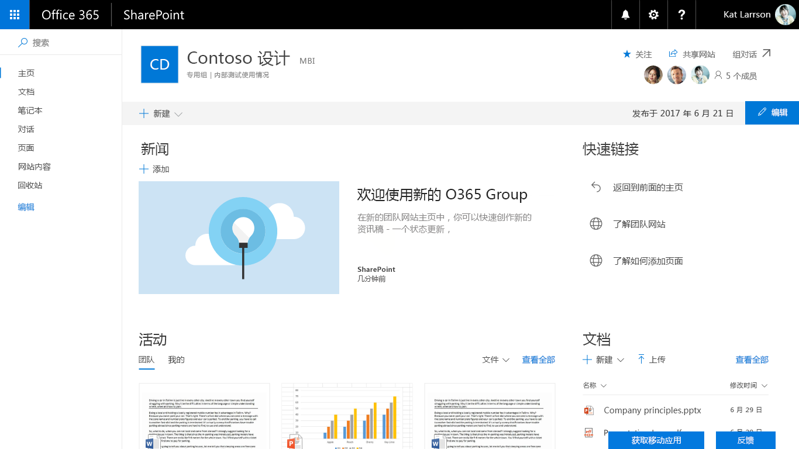Click the Word icon on the first activity card

click(x=153, y=443)
